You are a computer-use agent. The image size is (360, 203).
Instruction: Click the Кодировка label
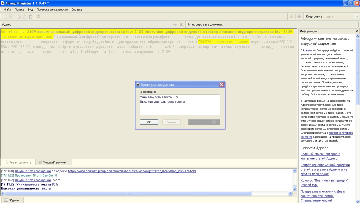[314, 16]
